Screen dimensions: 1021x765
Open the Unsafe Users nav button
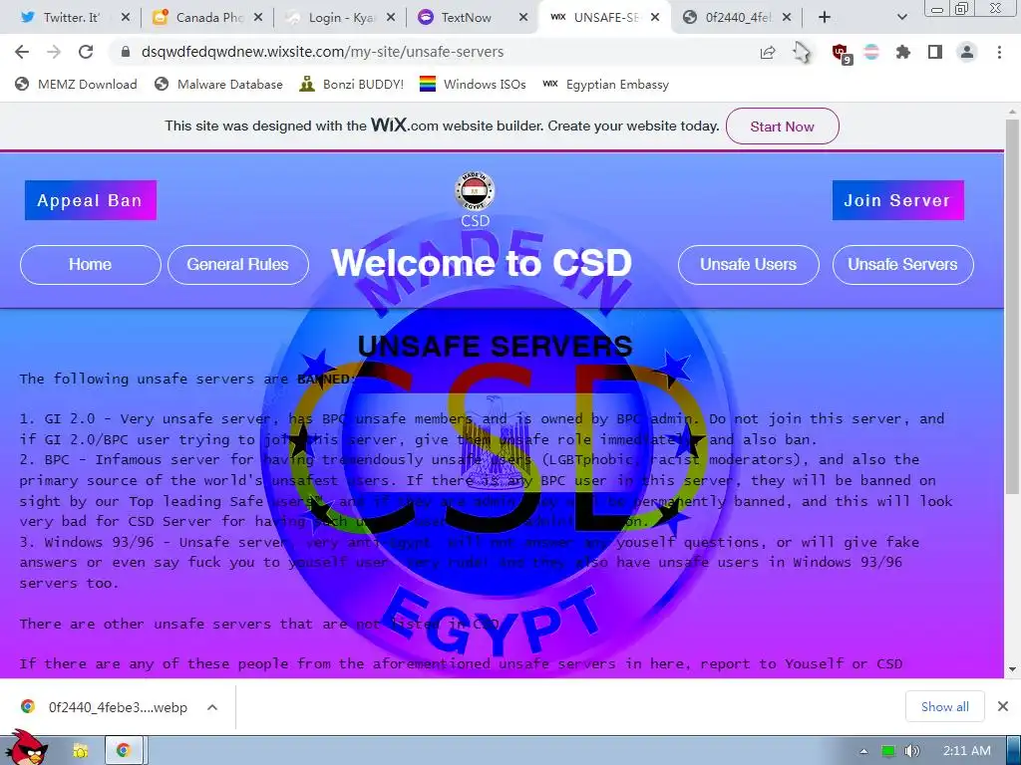point(748,265)
